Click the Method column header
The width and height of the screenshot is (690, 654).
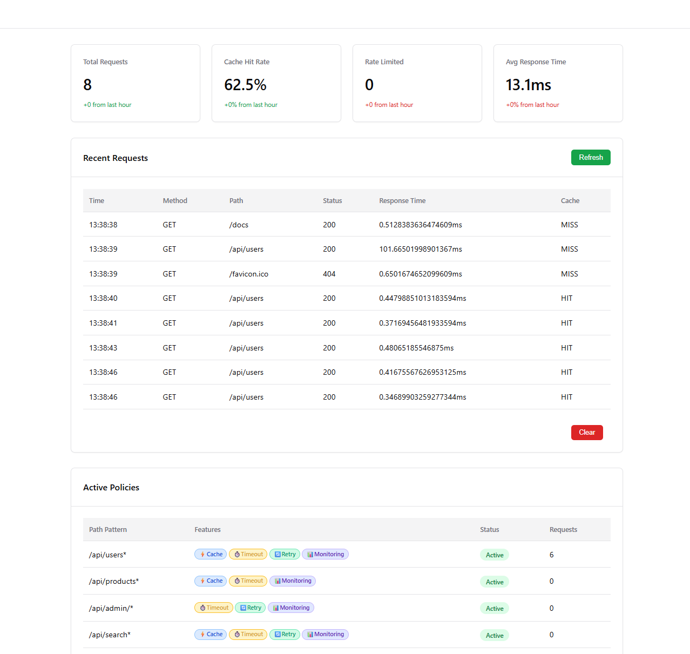(x=175, y=200)
